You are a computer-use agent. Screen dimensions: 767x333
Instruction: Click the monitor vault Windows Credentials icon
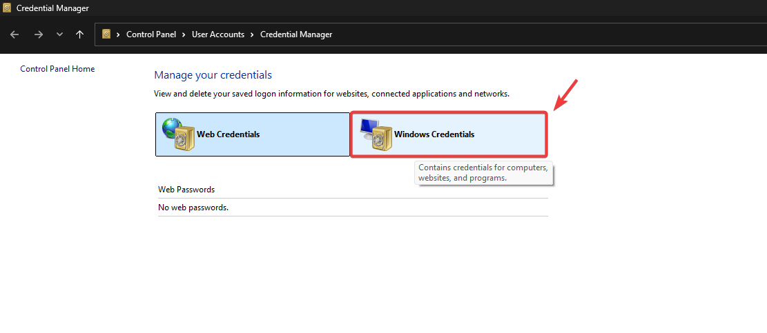pos(376,134)
